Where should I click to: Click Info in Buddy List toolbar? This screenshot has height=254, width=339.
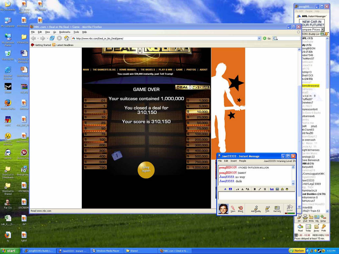pos(317,218)
